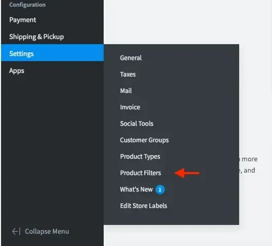Click the Collapse Menu arrow icon
Image resolution: width=272 pixels, height=246 pixels.
(16, 232)
